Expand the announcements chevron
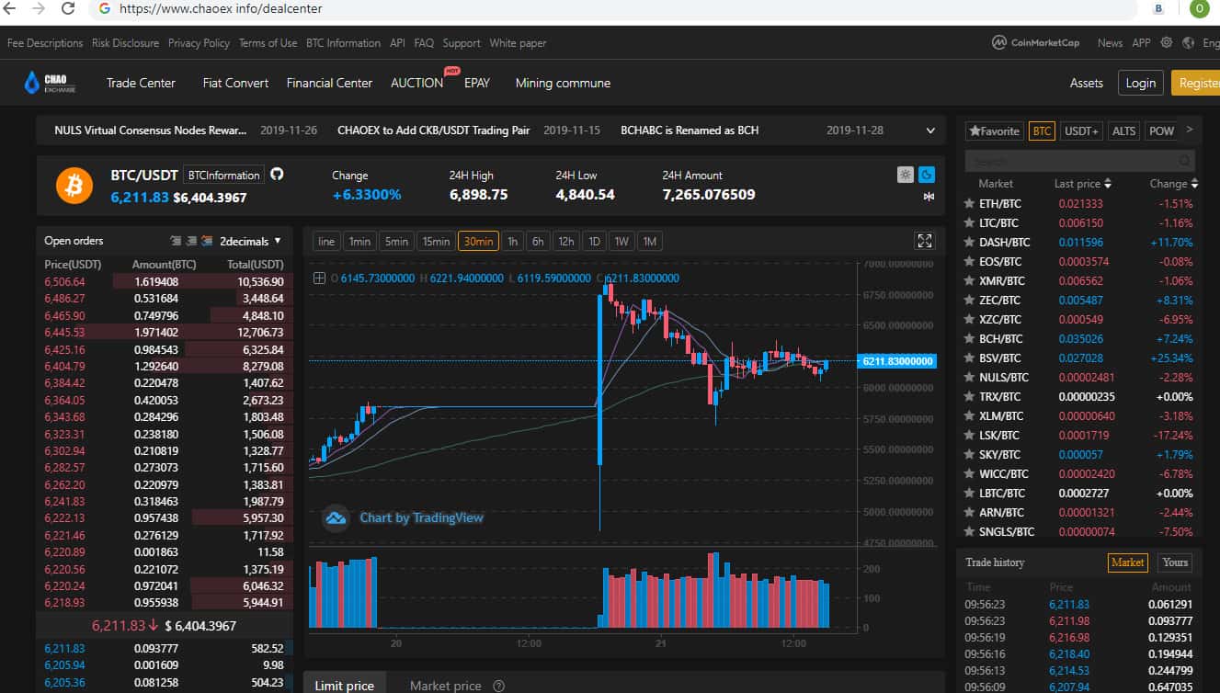Image resolution: width=1220 pixels, height=693 pixels. pos(930,131)
